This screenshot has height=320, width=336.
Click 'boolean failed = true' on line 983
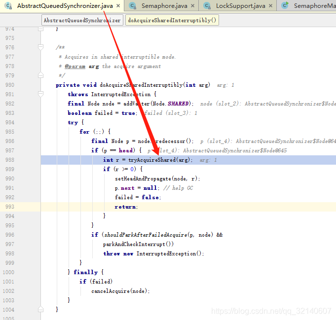click(x=101, y=113)
